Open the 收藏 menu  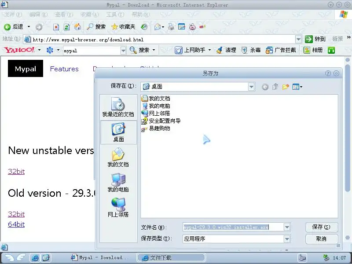[90, 15]
